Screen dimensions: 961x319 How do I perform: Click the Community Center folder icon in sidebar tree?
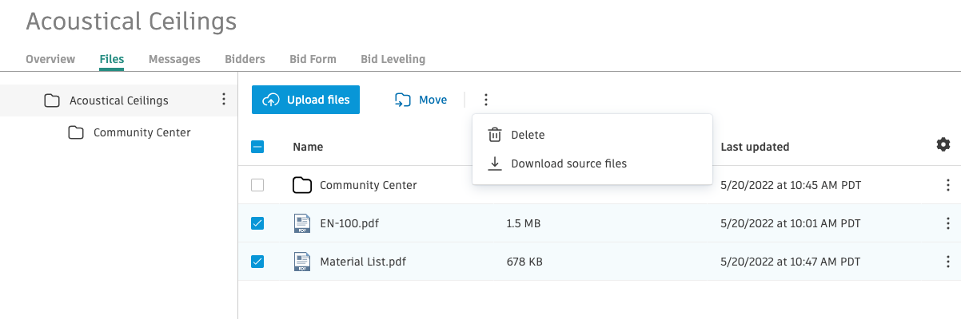point(76,132)
